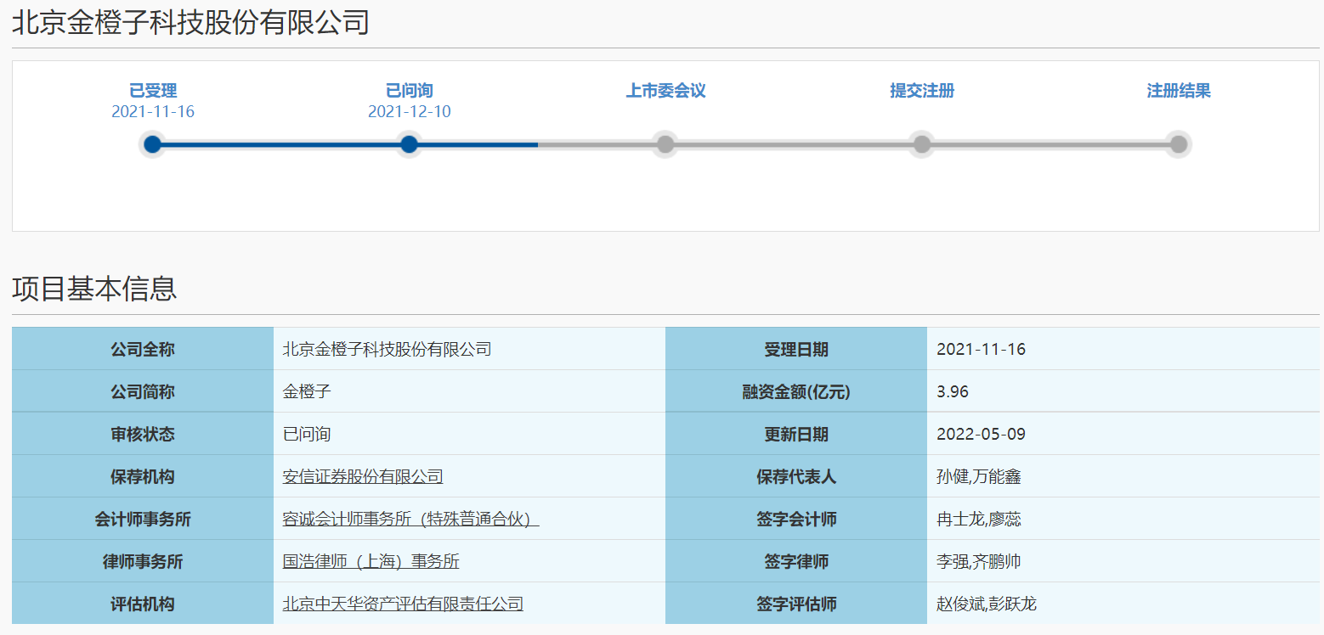Viewport: 1324px width, 635px height.
Task: Click the 签字评估师 label cell
Action: (796, 604)
